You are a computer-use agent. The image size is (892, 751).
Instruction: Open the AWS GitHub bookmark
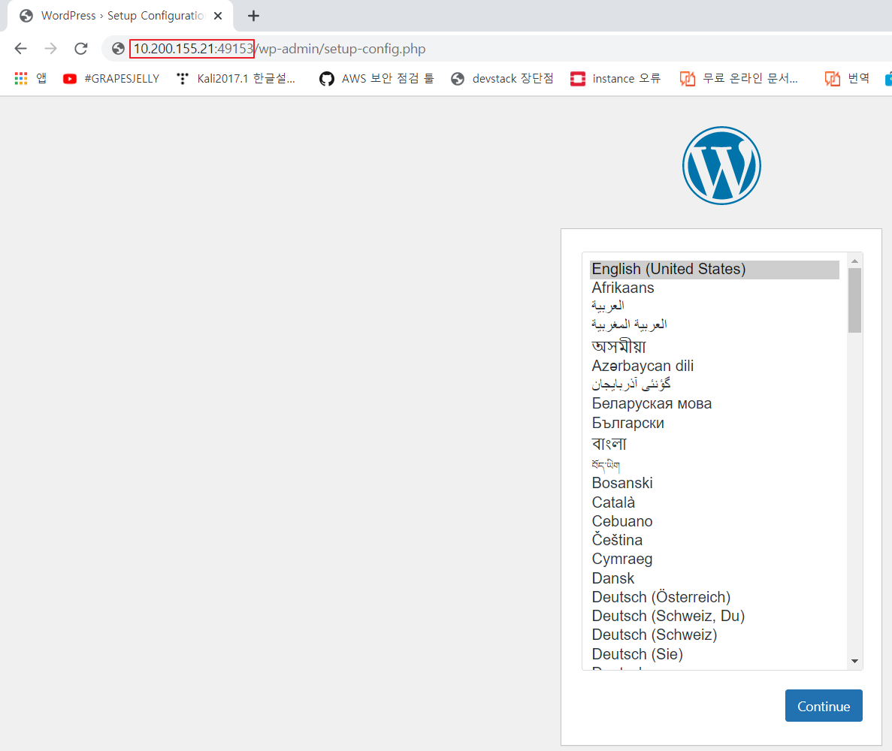click(376, 78)
